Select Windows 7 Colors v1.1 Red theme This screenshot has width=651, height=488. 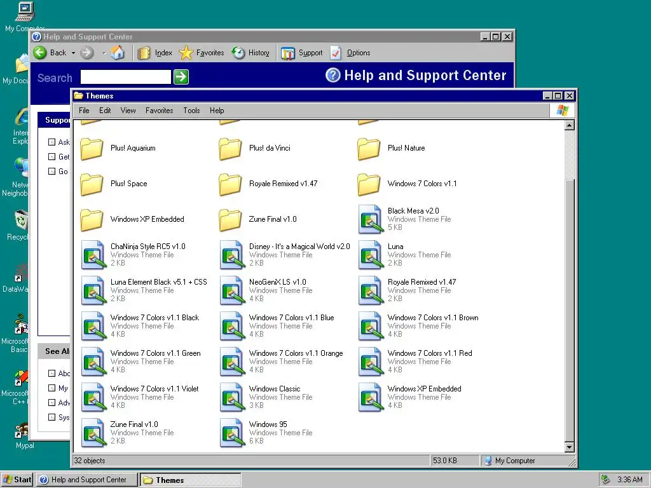click(x=416, y=362)
